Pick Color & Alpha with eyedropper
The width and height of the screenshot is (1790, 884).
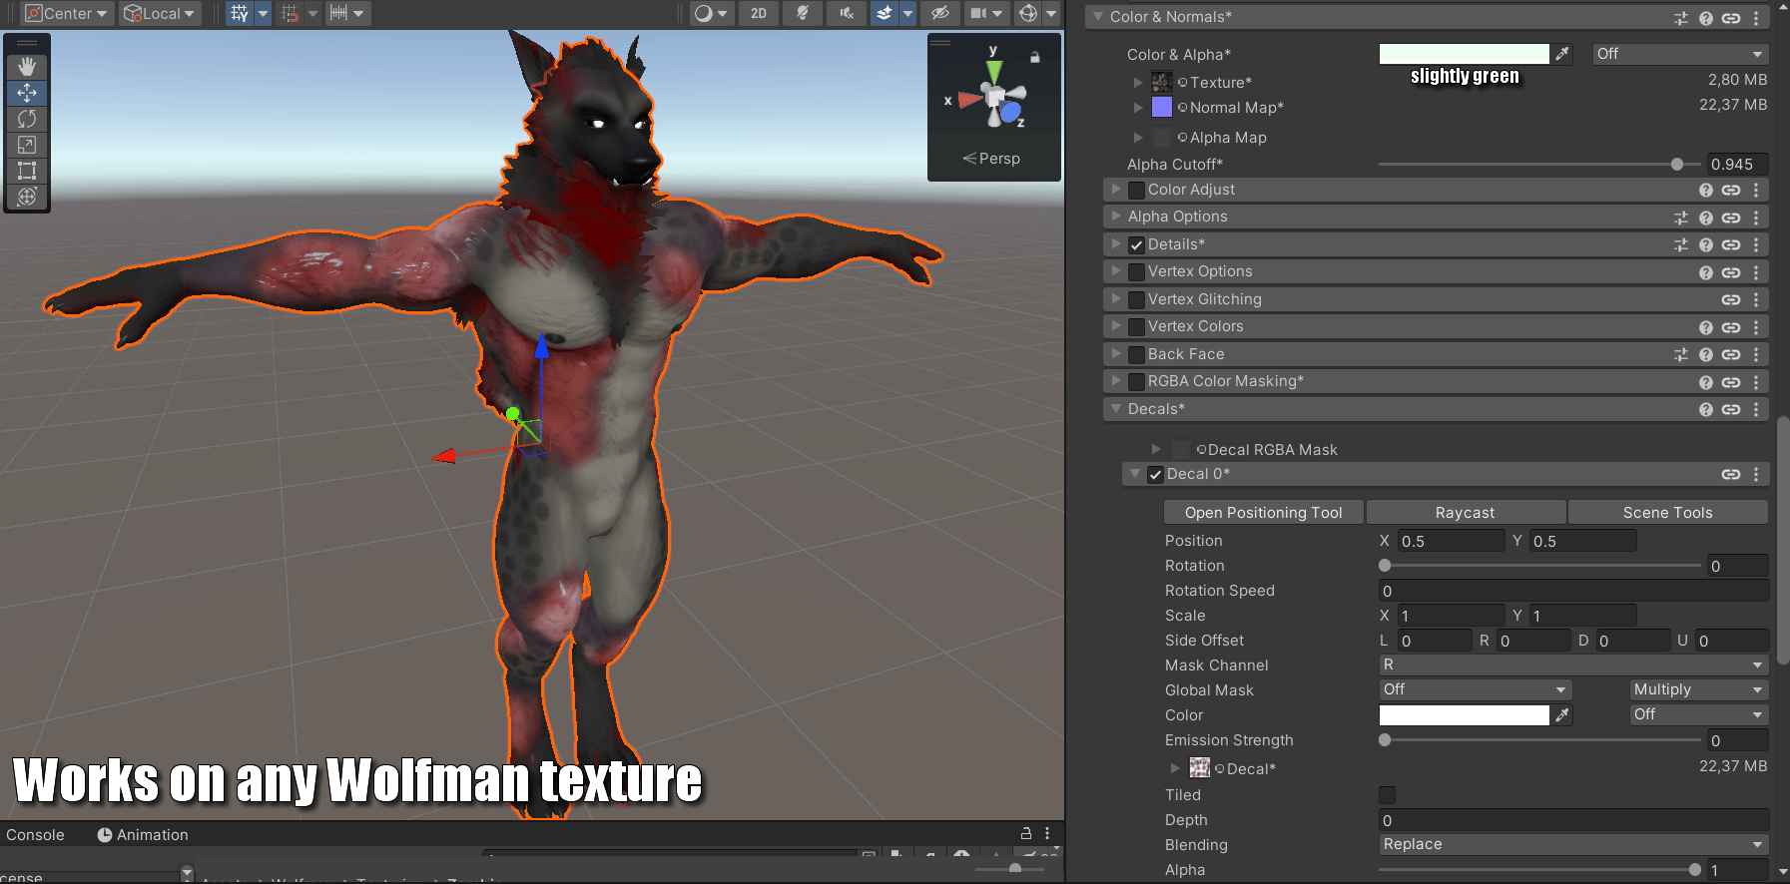(1562, 54)
